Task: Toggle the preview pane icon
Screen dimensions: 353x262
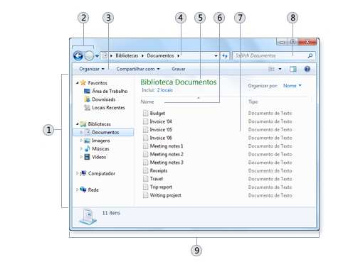Action: 293,69
